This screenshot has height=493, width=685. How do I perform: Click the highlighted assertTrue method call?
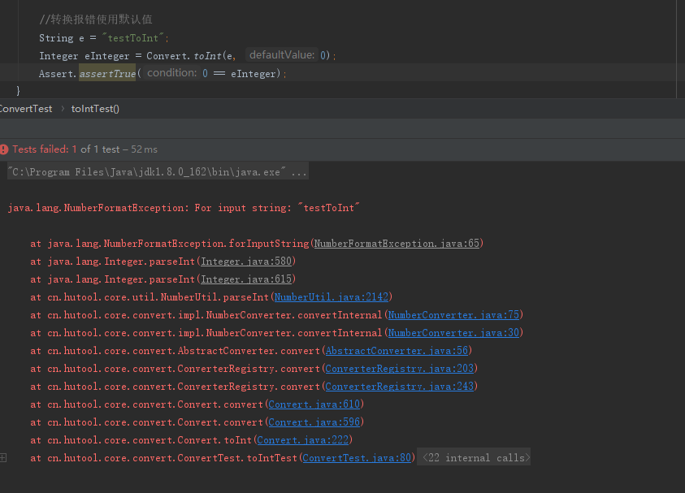pyautogui.click(x=107, y=73)
